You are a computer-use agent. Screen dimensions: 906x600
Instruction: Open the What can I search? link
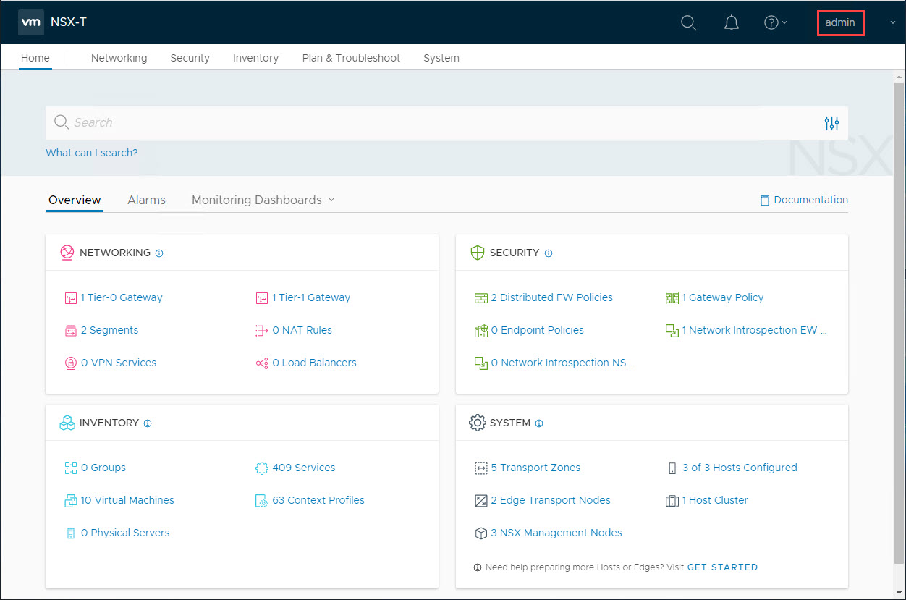click(x=91, y=153)
